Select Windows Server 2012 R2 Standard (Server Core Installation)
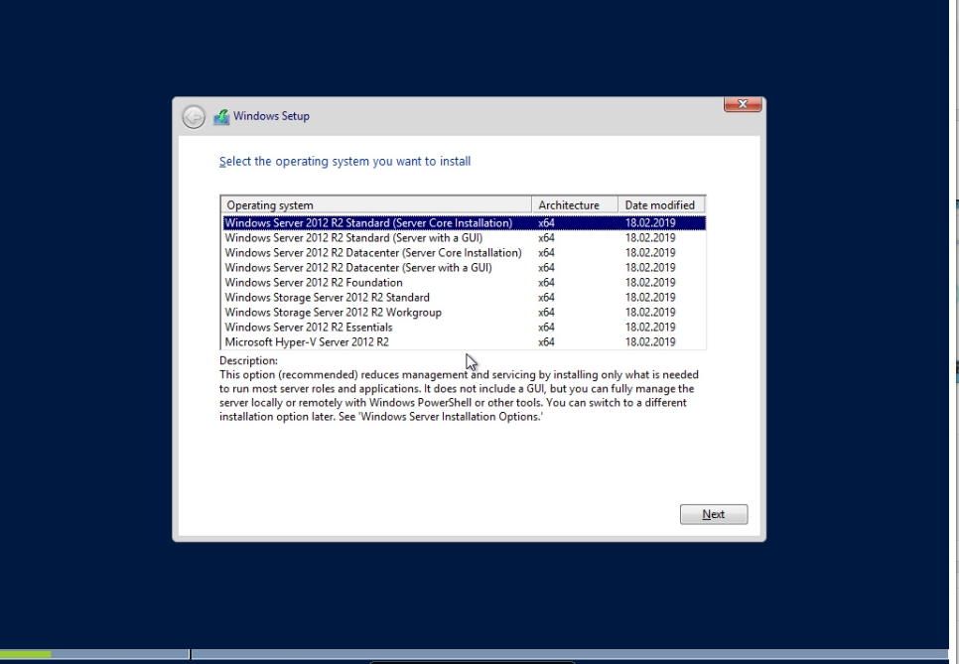Image resolution: width=959 pixels, height=664 pixels. 465,223
